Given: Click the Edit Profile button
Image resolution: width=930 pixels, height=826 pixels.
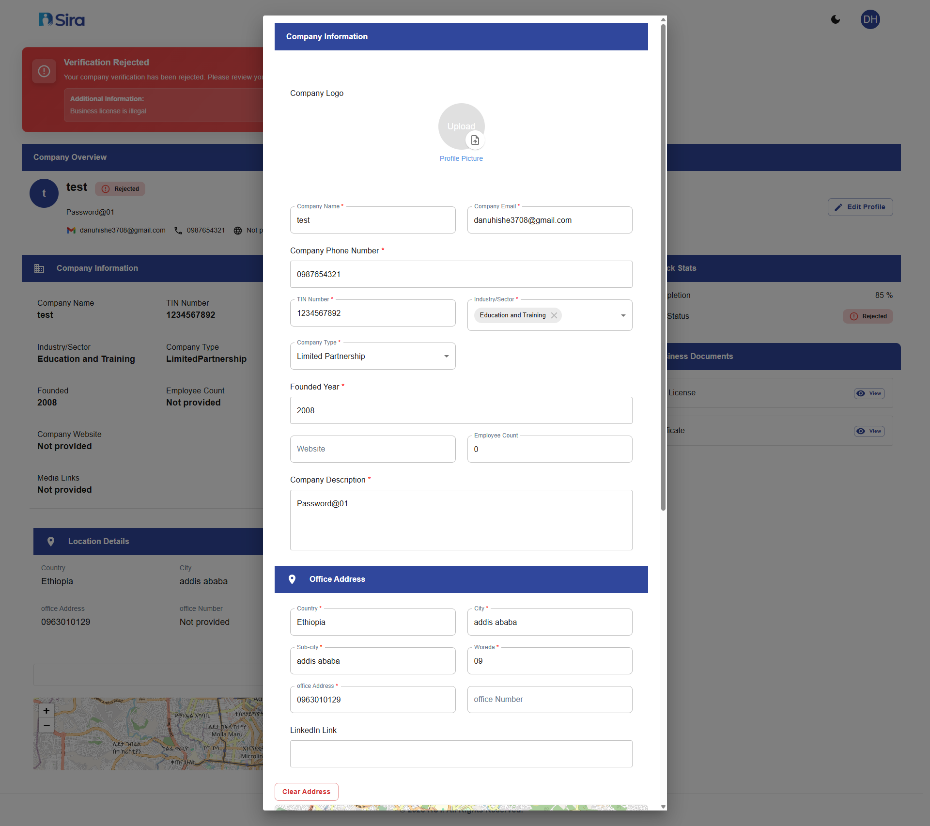Looking at the screenshot, I should (x=860, y=207).
